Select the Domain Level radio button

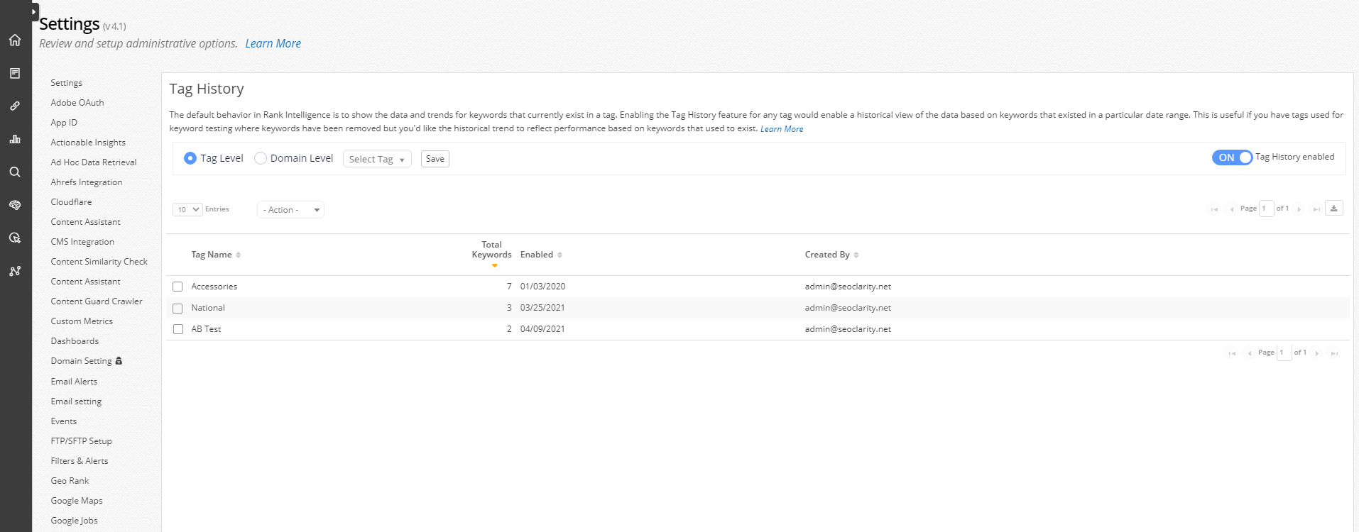[x=261, y=158]
